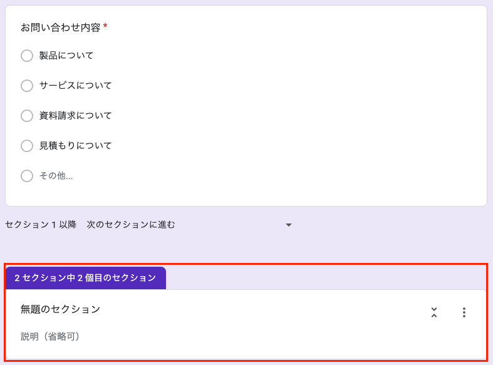The width and height of the screenshot is (493, 365).
Task: Click the サービスについて option text
Action: click(x=76, y=86)
